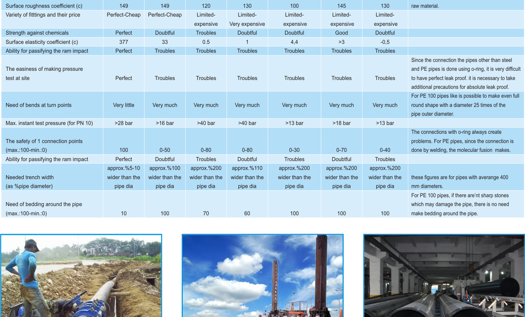Open the blue sky drilling rig photo

[262, 275]
